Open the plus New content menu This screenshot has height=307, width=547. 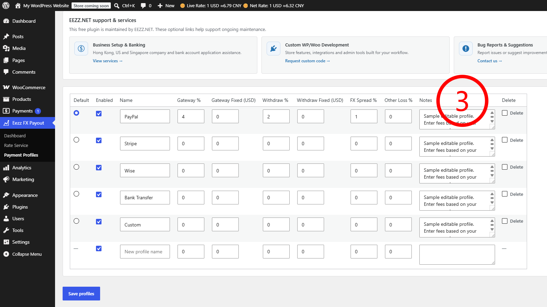point(166,6)
